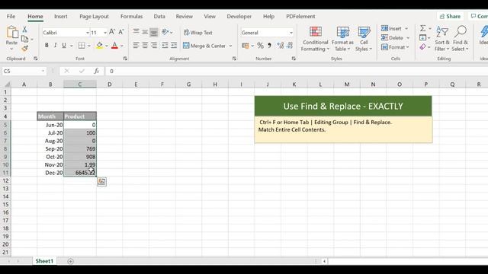Viewport: 488px width, 274px height.
Task: Apply the yellow Fill Color bucket
Action: point(100,46)
